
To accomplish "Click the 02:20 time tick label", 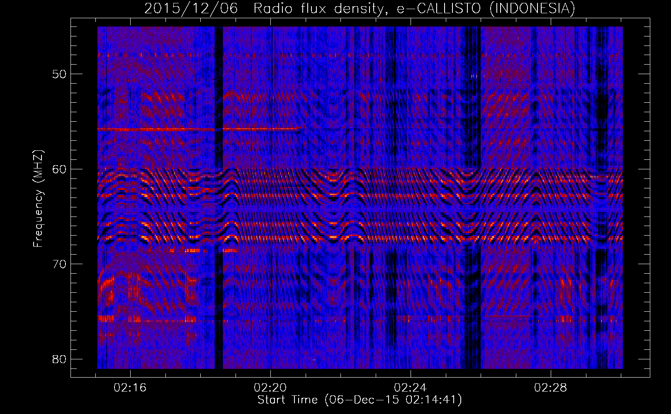I will point(270,388).
